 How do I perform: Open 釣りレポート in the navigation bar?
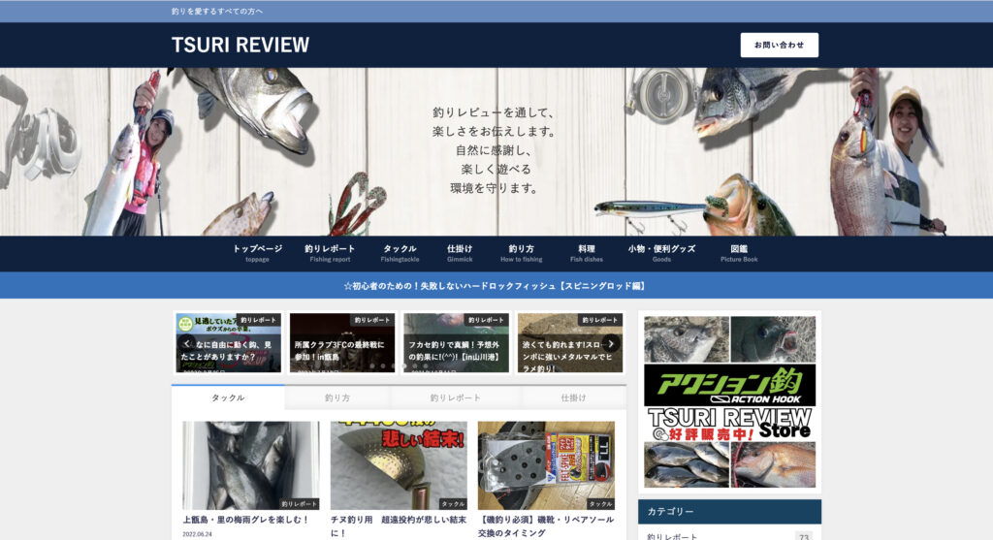[x=330, y=253]
